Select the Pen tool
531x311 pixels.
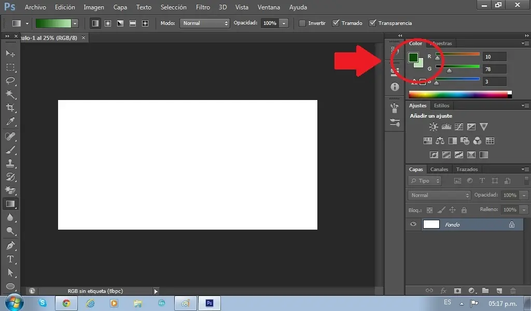coord(10,245)
